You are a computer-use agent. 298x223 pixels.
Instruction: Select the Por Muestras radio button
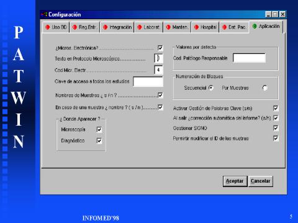click(x=265, y=88)
